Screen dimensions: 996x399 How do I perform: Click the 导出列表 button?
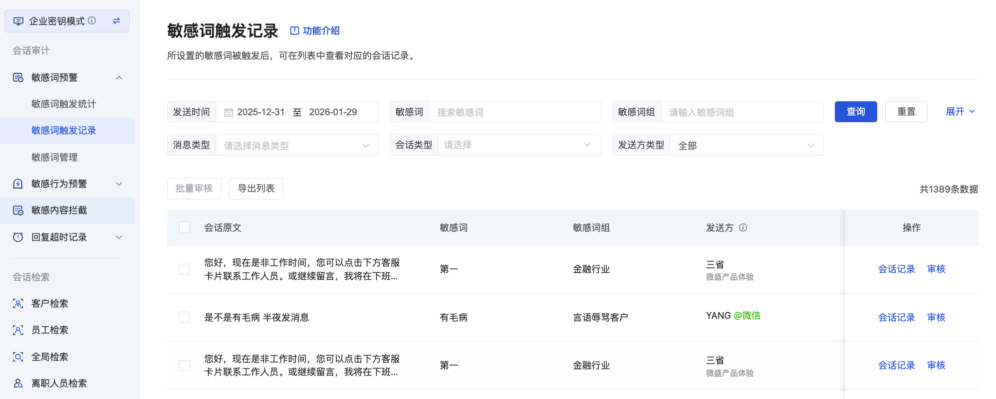point(256,189)
